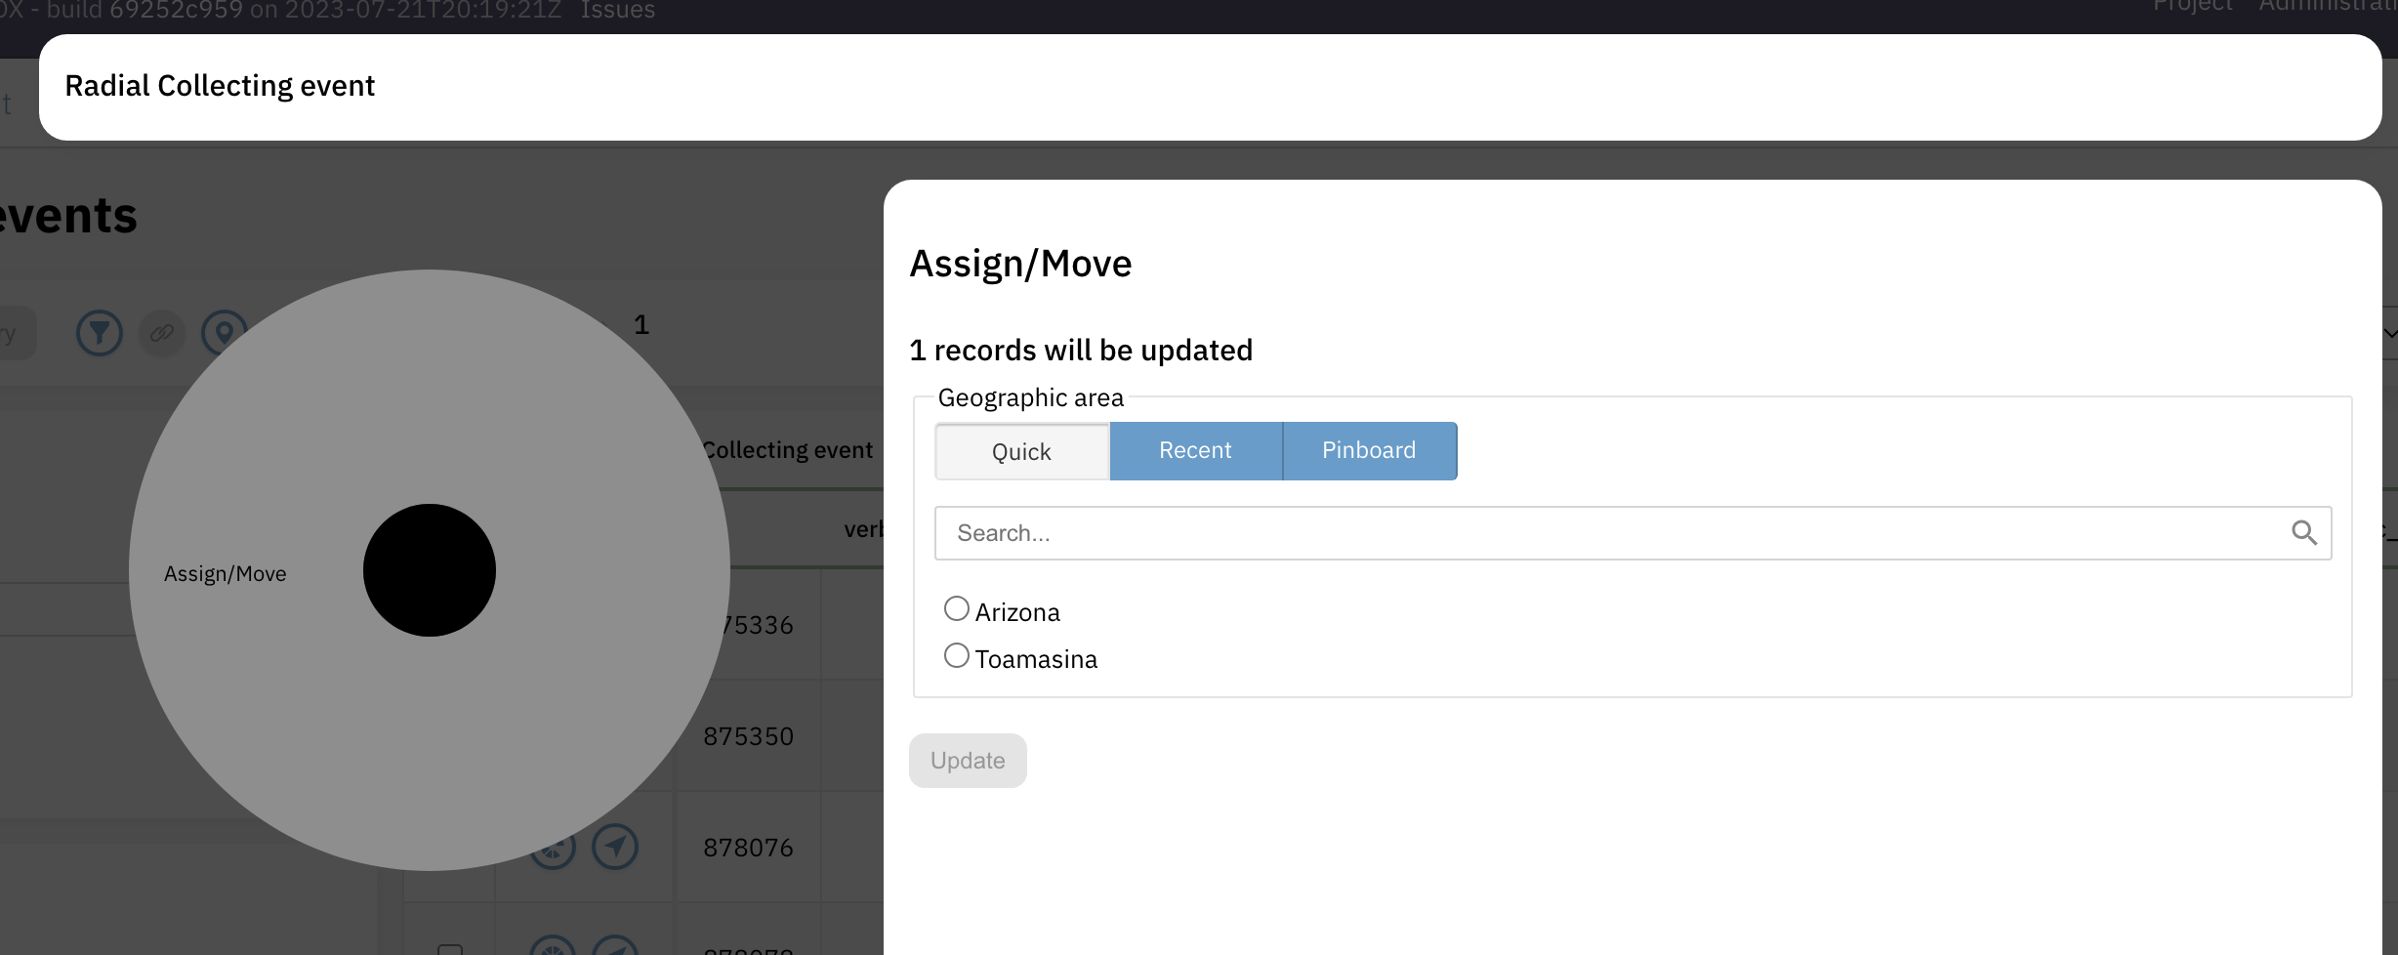This screenshot has height=955, width=2398.
Task: Select the Toamasina radio button
Action: (956, 654)
